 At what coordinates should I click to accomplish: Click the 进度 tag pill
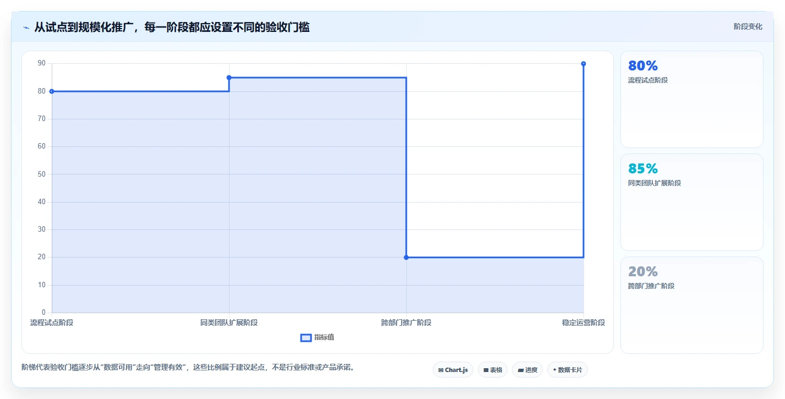click(x=527, y=370)
